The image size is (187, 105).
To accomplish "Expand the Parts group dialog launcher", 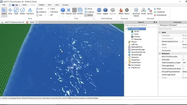I will [93, 19].
